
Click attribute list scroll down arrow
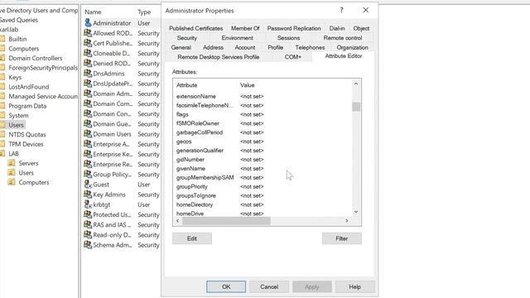click(356, 212)
